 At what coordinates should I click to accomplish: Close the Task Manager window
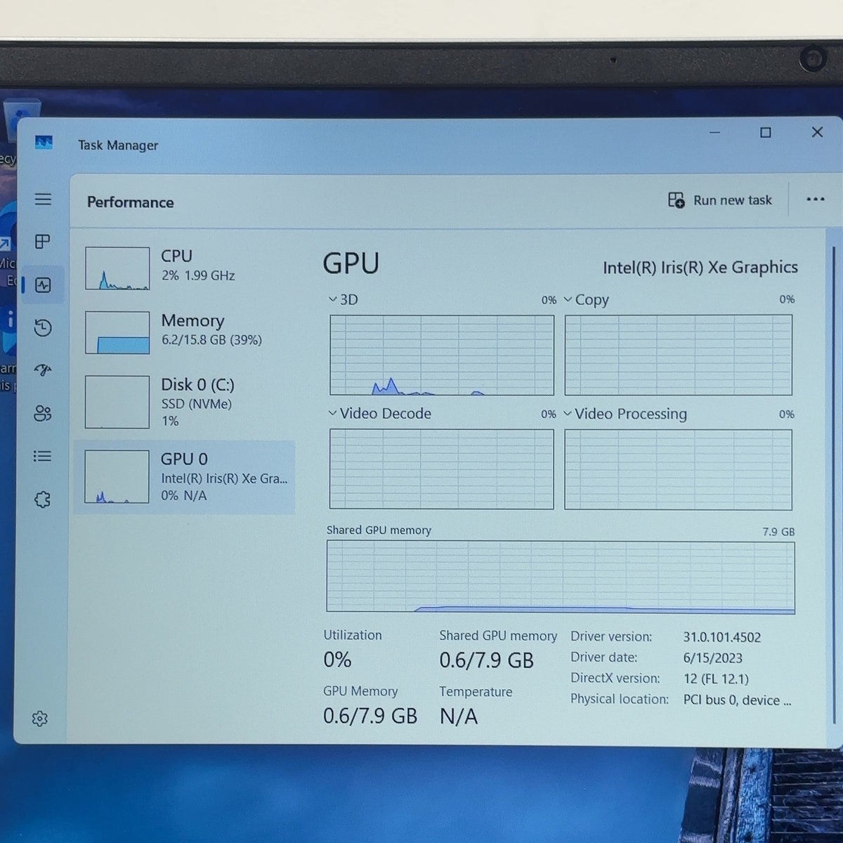(x=817, y=132)
